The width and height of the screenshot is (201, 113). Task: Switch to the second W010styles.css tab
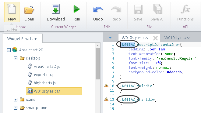pyautogui.click(x=178, y=38)
